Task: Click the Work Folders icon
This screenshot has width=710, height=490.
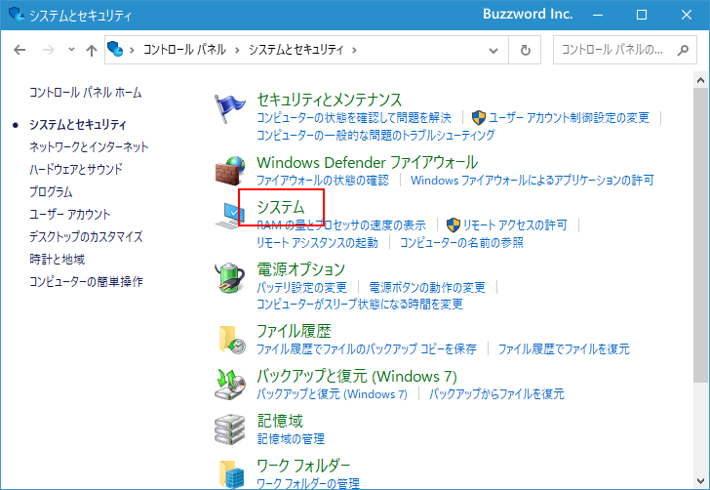Action: 231,474
